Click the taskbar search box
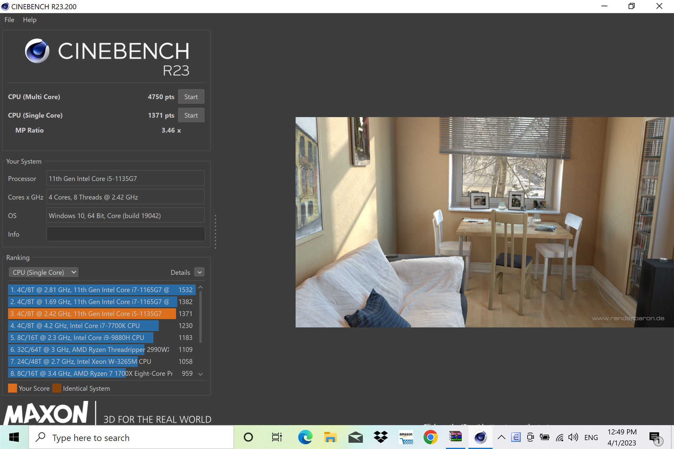 (x=131, y=437)
